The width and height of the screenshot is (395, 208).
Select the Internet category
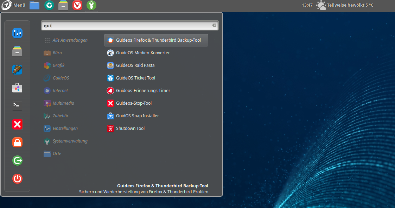coord(56,91)
